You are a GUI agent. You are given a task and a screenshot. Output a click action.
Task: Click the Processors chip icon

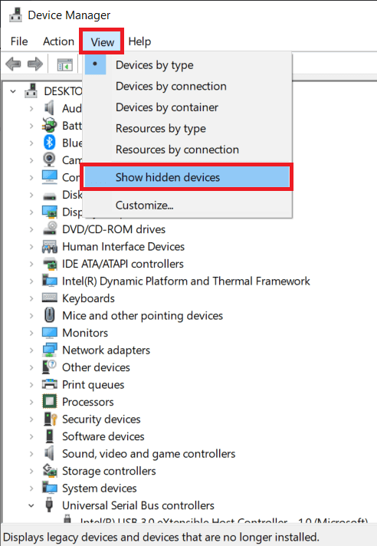(x=49, y=402)
